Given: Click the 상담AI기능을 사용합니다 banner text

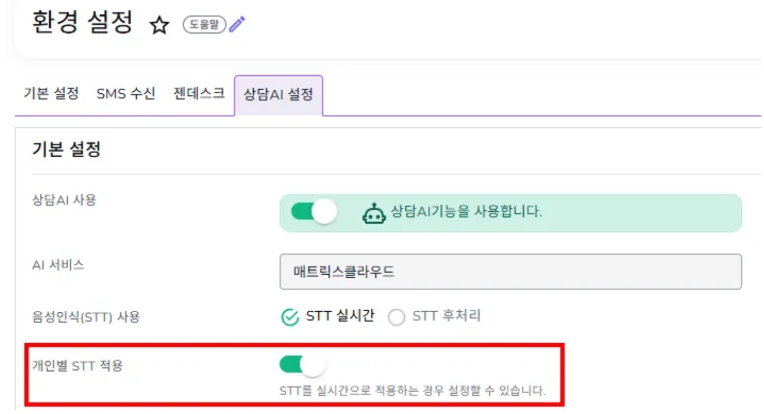Looking at the screenshot, I should (x=466, y=212).
